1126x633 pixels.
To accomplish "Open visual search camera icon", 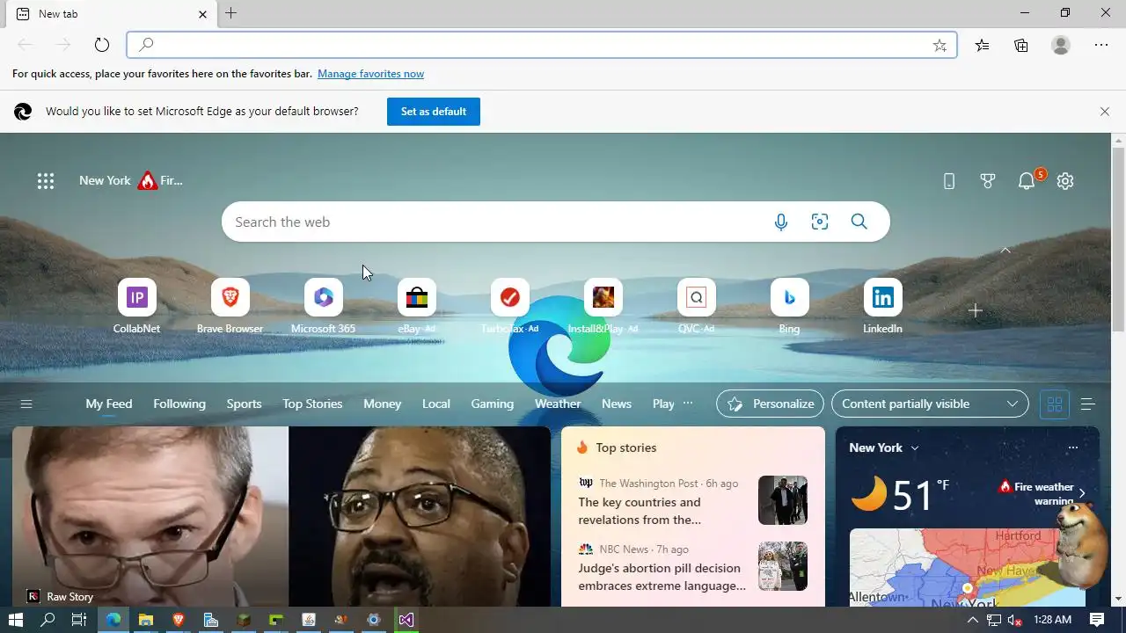I will (x=820, y=222).
